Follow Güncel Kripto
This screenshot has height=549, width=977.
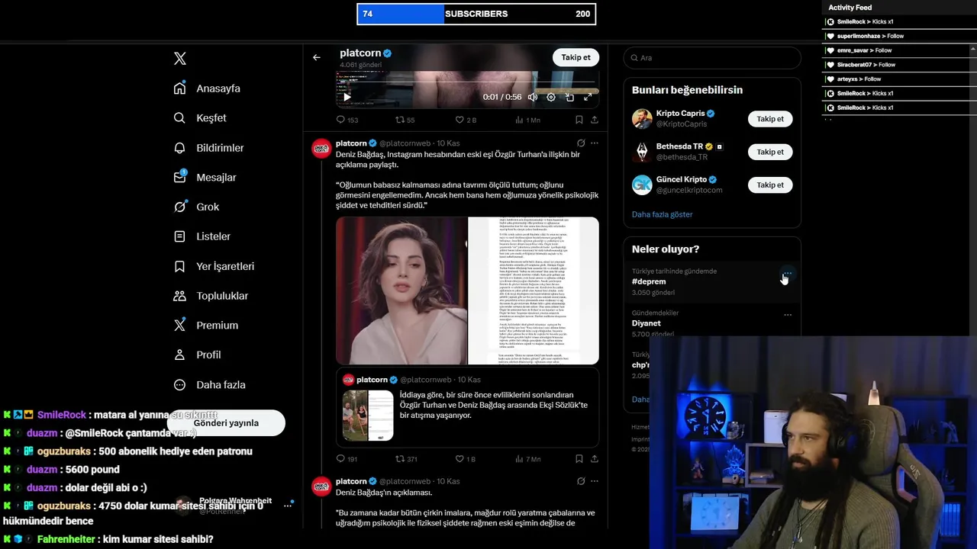click(770, 185)
